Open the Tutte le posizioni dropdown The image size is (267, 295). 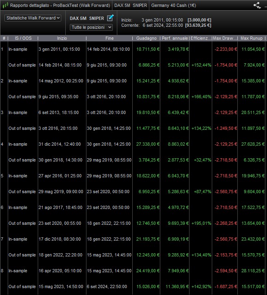click(91, 27)
